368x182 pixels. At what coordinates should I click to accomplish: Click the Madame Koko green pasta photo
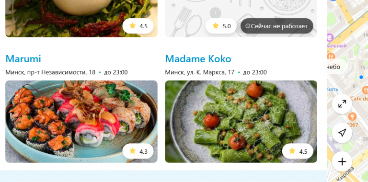click(x=241, y=122)
